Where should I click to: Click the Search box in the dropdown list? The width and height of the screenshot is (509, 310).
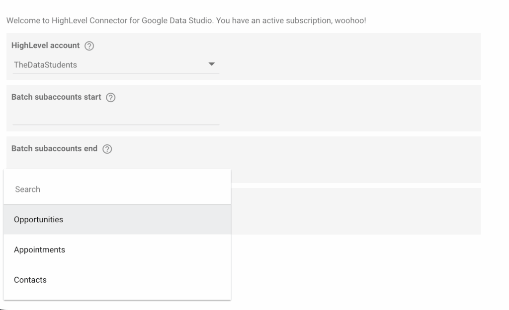click(x=117, y=189)
